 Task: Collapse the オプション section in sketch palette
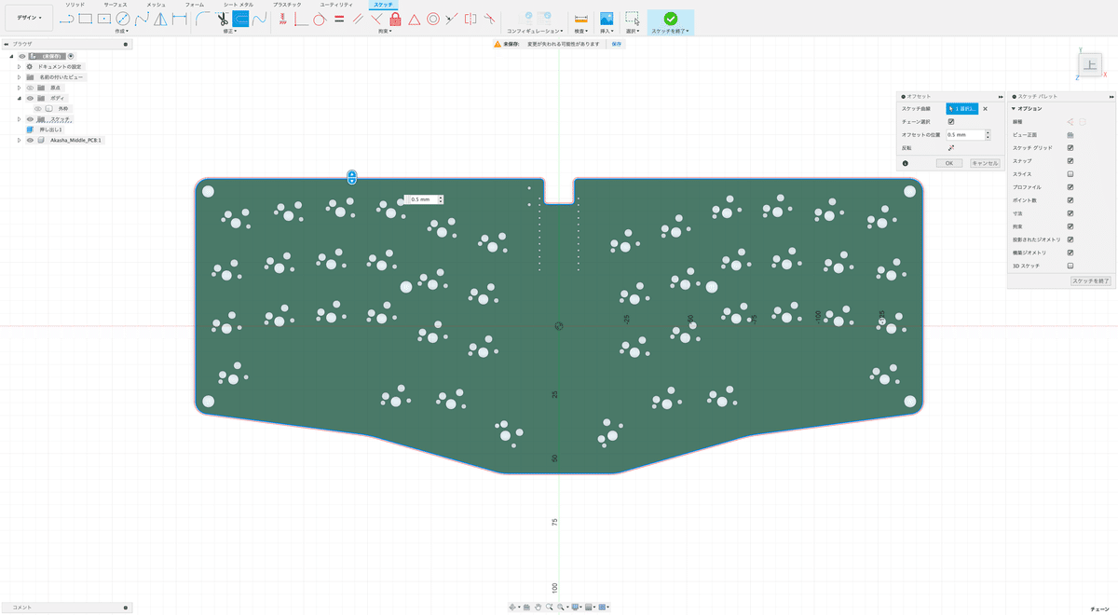[1014, 109]
